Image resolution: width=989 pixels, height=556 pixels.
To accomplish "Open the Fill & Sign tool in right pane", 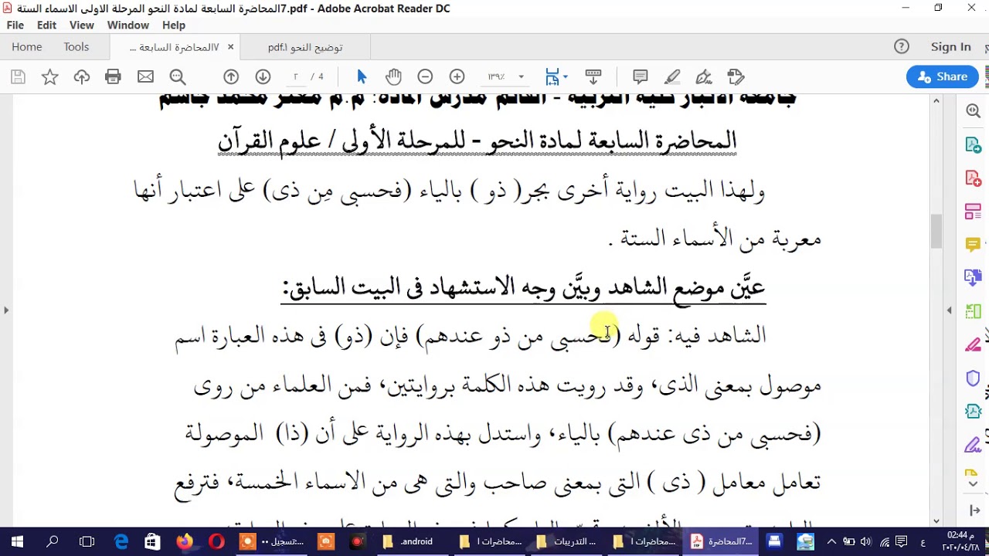I will [973, 444].
